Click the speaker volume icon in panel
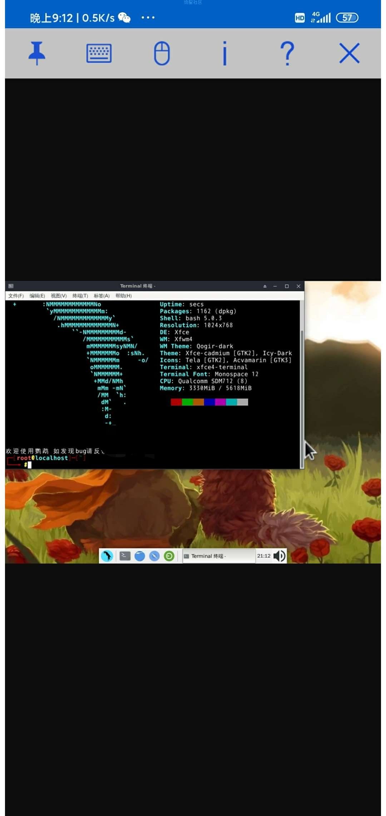 tap(279, 556)
